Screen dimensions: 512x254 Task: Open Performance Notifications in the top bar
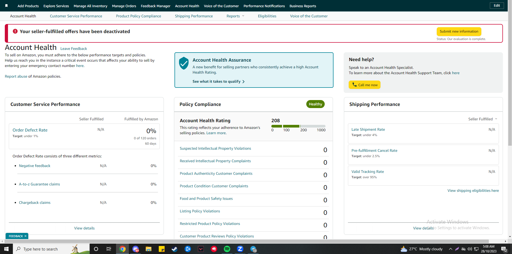264,6
